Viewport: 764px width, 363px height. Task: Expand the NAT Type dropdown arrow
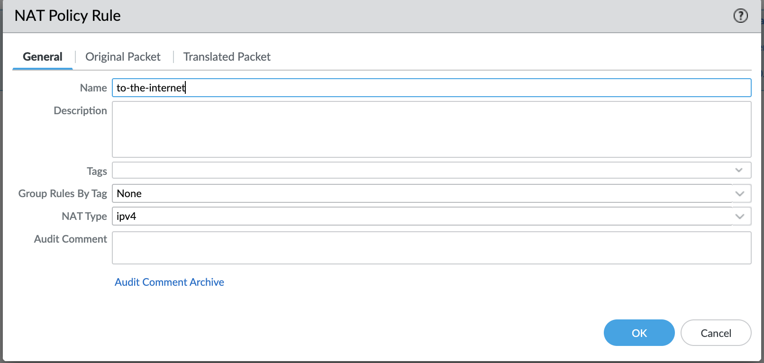pyautogui.click(x=740, y=216)
